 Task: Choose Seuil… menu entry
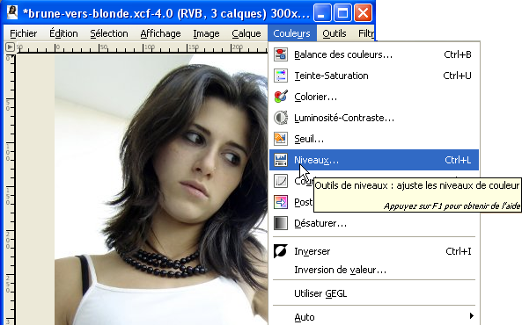(374, 139)
